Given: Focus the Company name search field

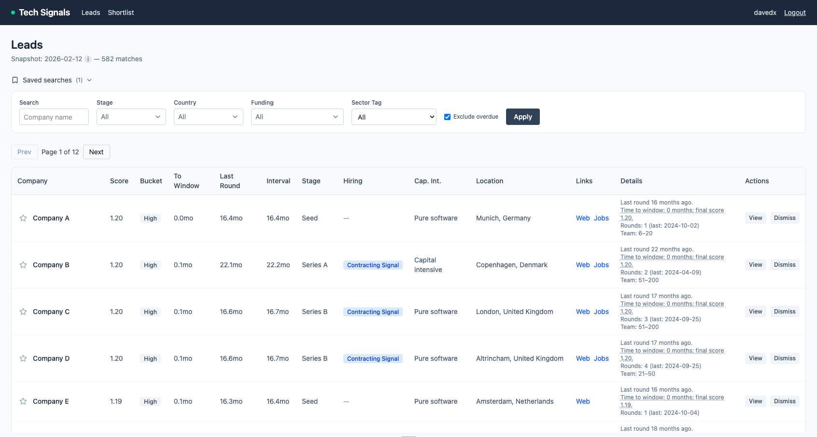Looking at the screenshot, I should [x=54, y=117].
